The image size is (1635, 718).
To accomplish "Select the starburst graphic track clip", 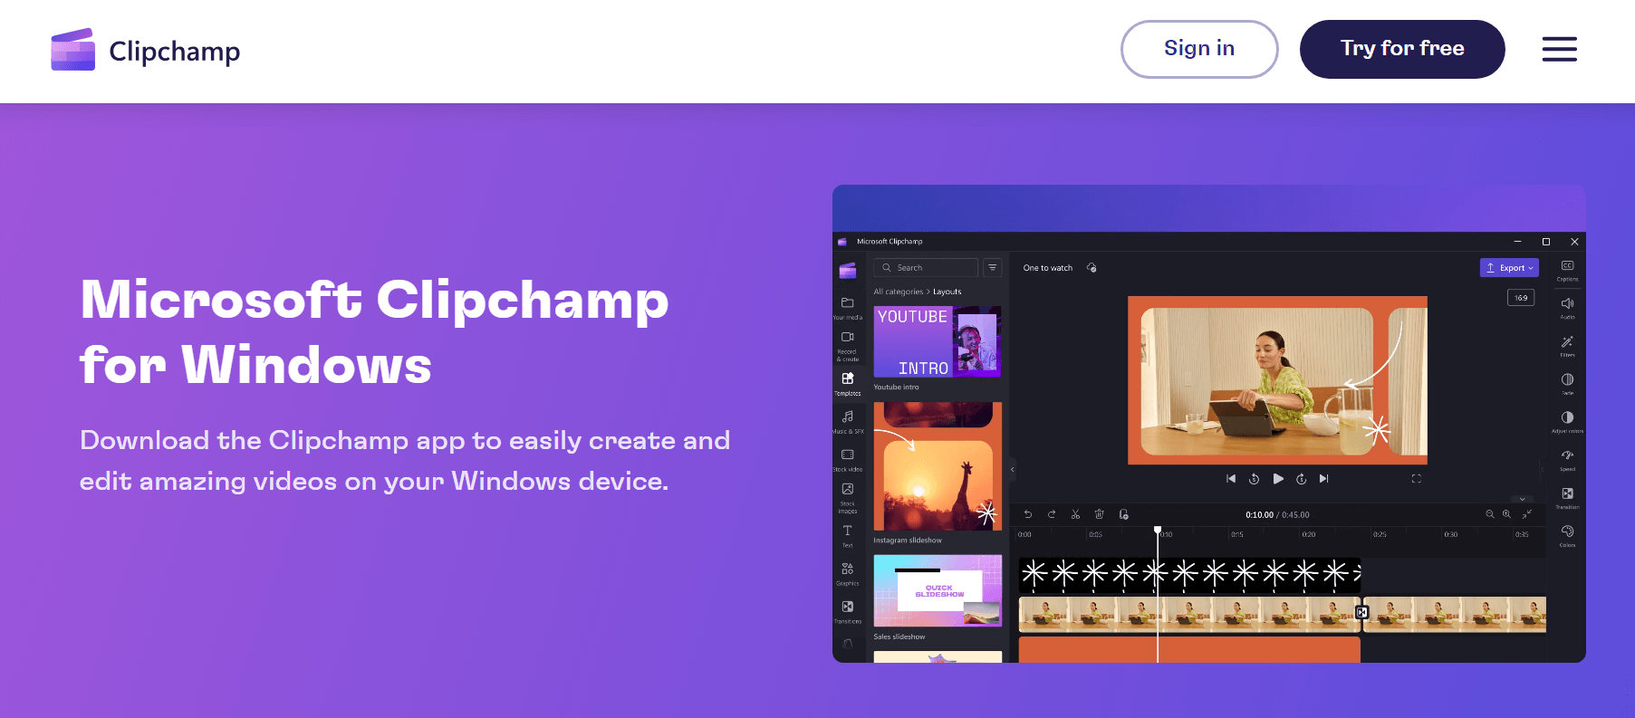I will (x=1190, y=574).
